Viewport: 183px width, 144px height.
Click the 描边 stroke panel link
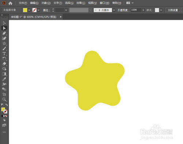(46, 10)
